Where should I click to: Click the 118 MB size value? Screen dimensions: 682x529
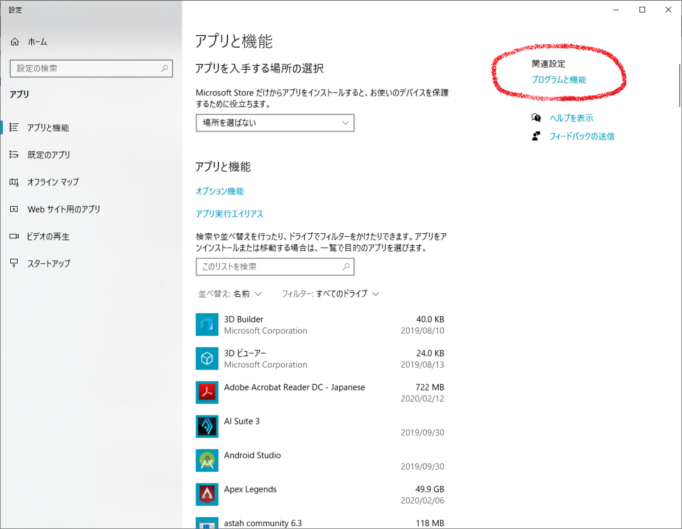coord(430,523)
